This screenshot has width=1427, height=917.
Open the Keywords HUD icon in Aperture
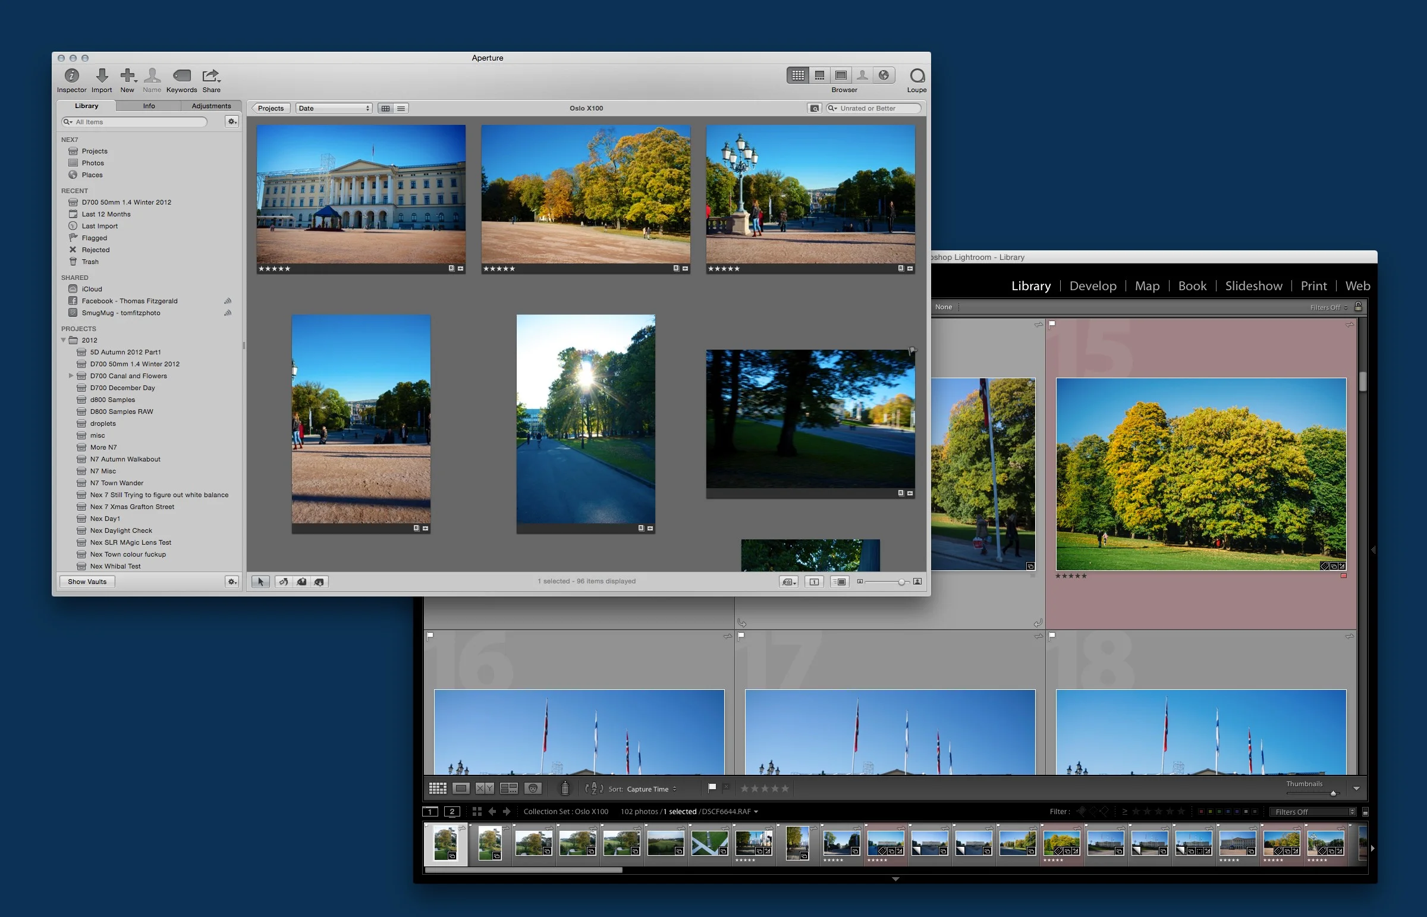tap(181, 76)
